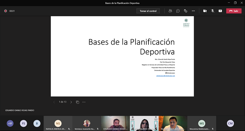This screenshot has height=131, width=245.
Task: Select Natalia Andrea NS participant tile
Action: 58,123
